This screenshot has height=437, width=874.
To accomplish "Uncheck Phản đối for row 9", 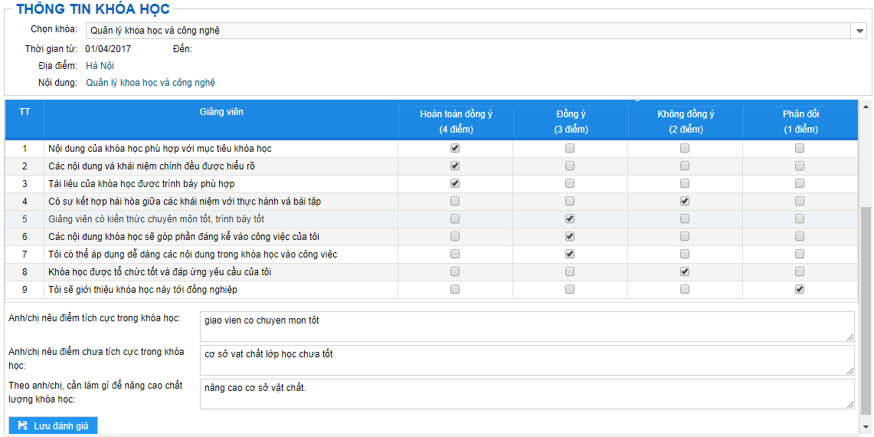I will pos(799,289).
